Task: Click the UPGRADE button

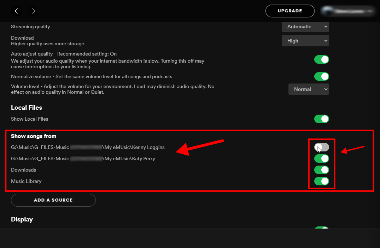Action: click(x=290, y=11)
